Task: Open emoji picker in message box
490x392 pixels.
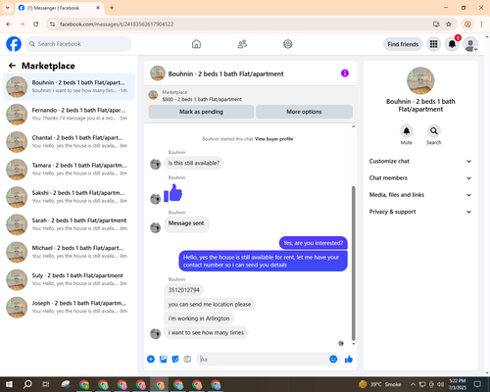Action: [333, 359]
